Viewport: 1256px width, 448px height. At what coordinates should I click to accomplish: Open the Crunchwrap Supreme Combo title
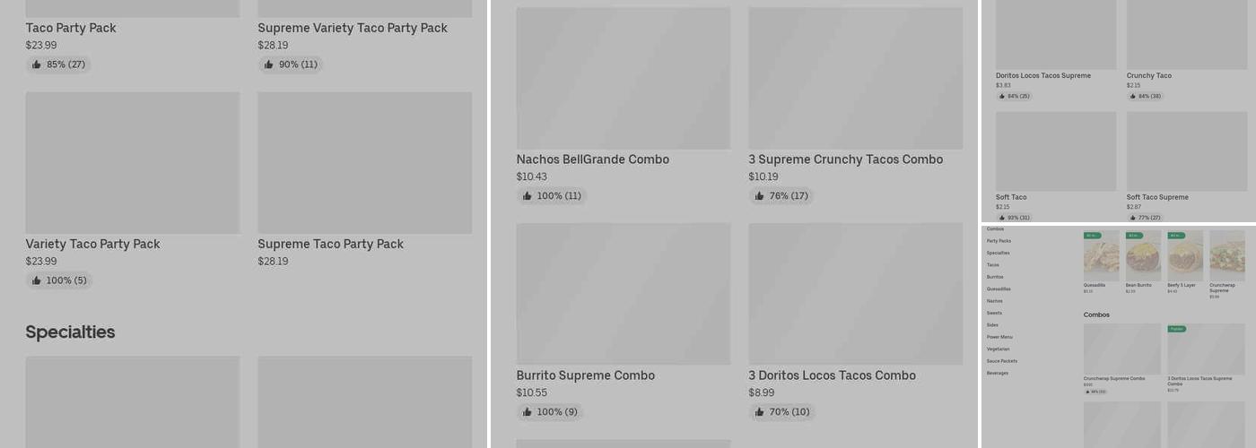[x=1113, y=378]
